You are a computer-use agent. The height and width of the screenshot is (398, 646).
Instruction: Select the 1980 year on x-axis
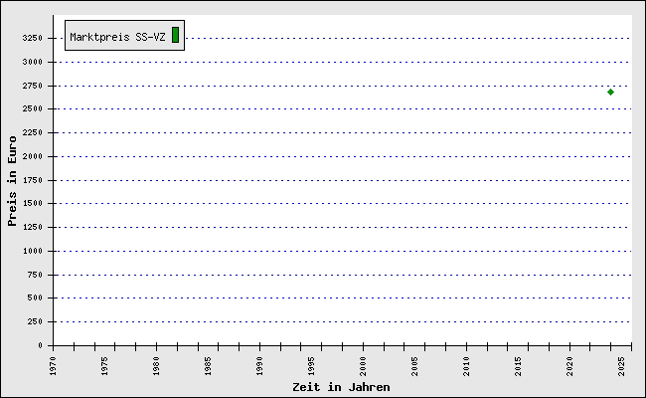tap(157, 364)
